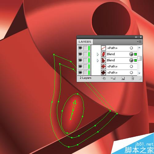This screenshot has height=154, width=154.
Task: Click the bright-red shape <Path> thumbnail
Action: point(103,67)
